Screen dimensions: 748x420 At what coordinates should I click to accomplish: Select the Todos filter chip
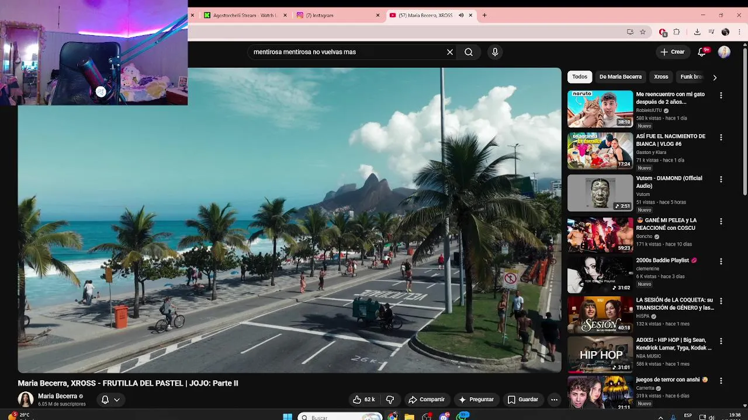pyautogui.click(x=580, y=76)
